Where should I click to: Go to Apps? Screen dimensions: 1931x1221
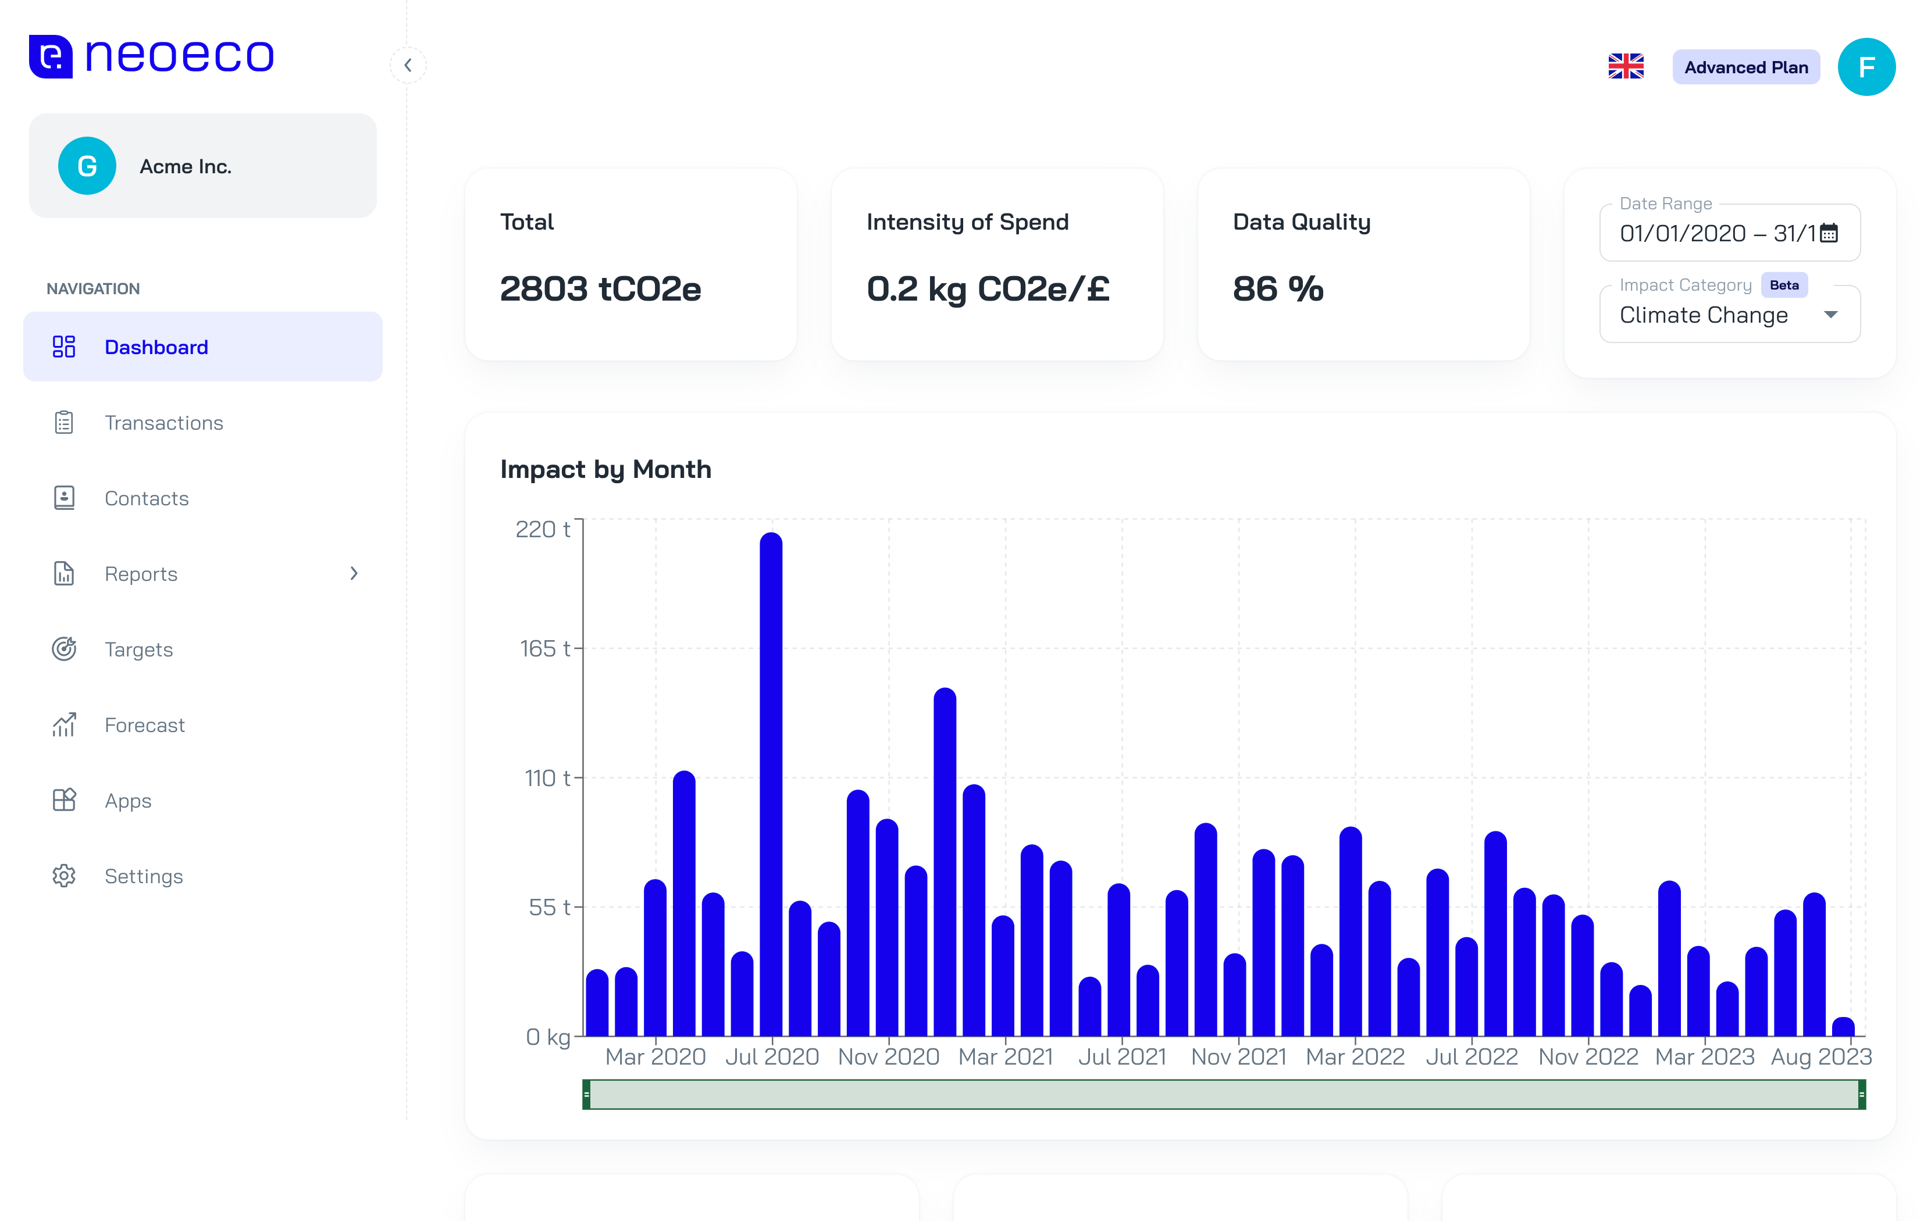point(203,800)
